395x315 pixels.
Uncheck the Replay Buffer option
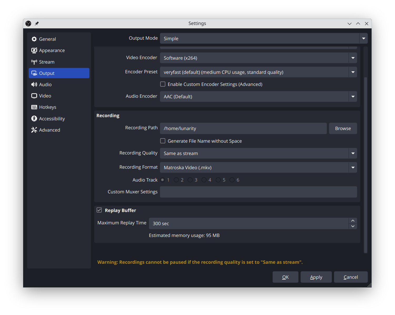(x=99, y=210)
